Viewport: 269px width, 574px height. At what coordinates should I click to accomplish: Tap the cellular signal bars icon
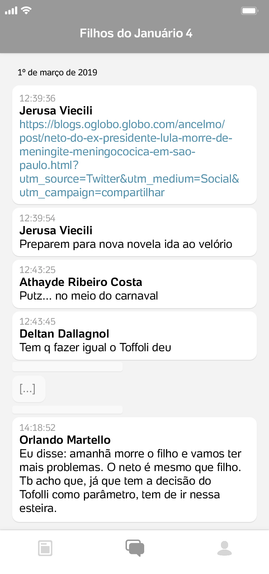11,11
